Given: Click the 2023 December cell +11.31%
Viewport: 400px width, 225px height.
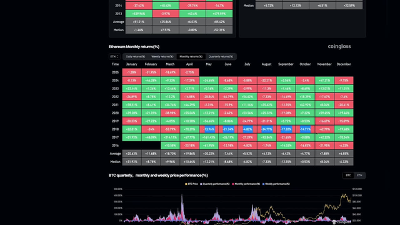Looking at the screenshot, I should [x=344, y=89].
